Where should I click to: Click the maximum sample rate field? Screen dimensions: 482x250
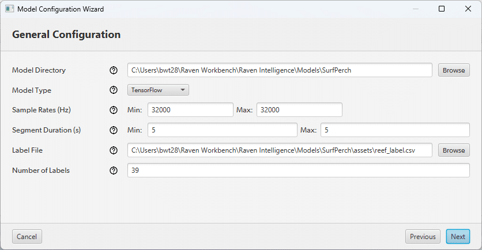[299, 110]
